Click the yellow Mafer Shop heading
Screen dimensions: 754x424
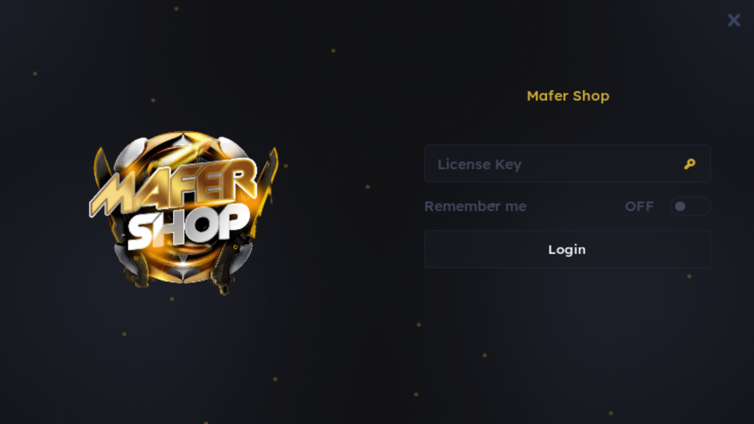(568, 96)
